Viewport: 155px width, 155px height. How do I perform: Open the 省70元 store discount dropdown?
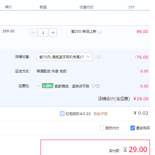point(64,57)
